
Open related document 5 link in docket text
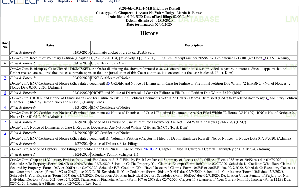[x=109, y=84]
